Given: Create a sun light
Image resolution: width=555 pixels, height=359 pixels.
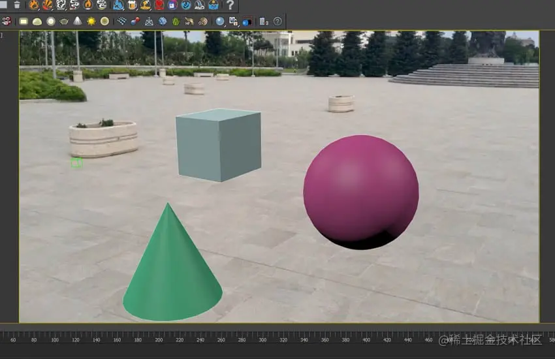Looking at the screenshot, I should (x=91, y=22).
